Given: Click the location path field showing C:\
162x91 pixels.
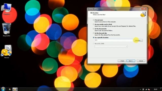Looking at the screenshot, I should tap(114, 40).
